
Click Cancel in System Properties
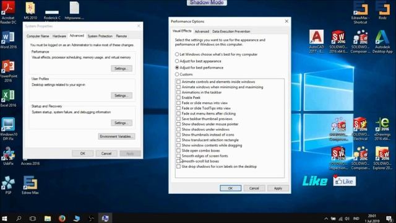106,154
